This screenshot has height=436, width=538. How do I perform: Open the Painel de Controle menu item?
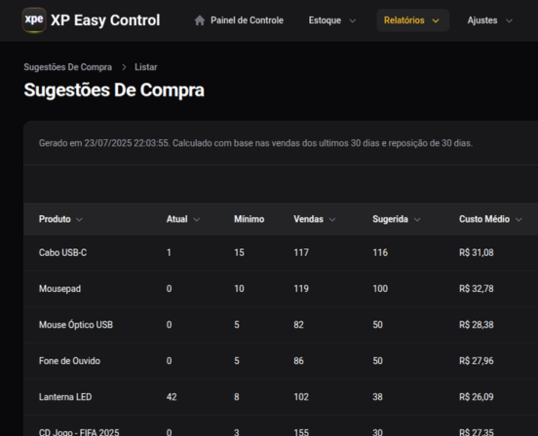point(239,20)
